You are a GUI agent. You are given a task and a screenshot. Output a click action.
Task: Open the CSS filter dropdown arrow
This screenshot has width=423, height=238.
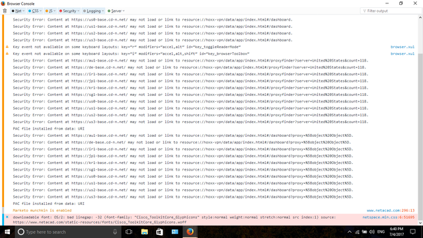[x=41, y=11]
